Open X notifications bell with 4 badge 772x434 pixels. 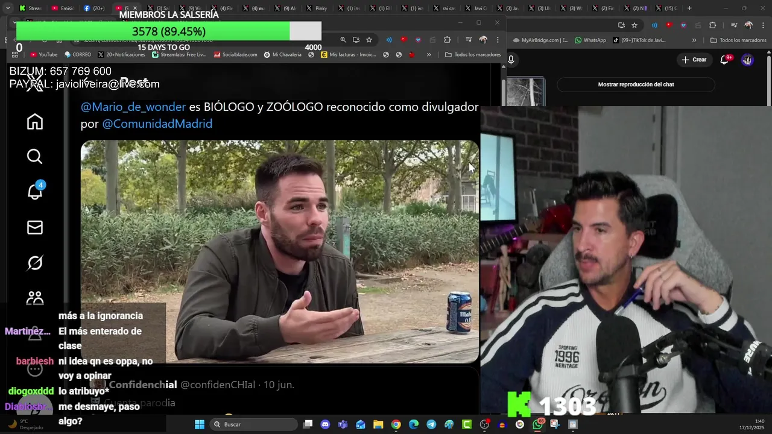34,192
